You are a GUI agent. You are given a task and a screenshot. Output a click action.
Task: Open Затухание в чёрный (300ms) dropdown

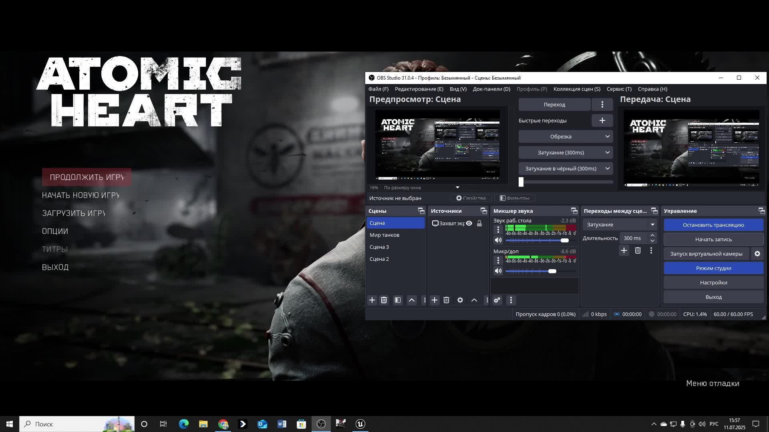[566, 168]
